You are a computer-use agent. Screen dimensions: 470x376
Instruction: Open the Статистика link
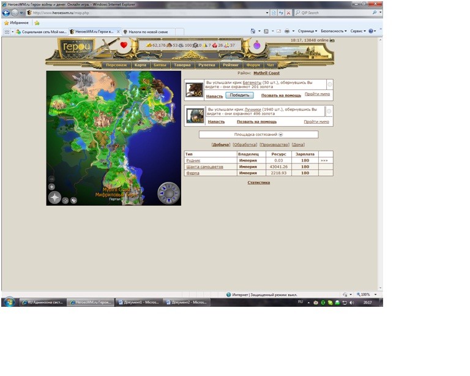(259, 182)
